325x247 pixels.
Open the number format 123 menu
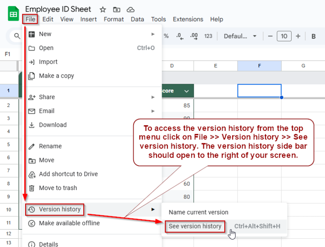coord(208,36)
